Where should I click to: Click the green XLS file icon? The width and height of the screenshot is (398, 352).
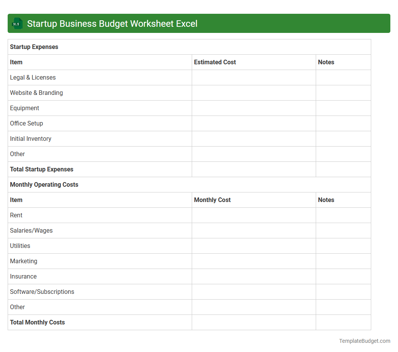[17, 23]
